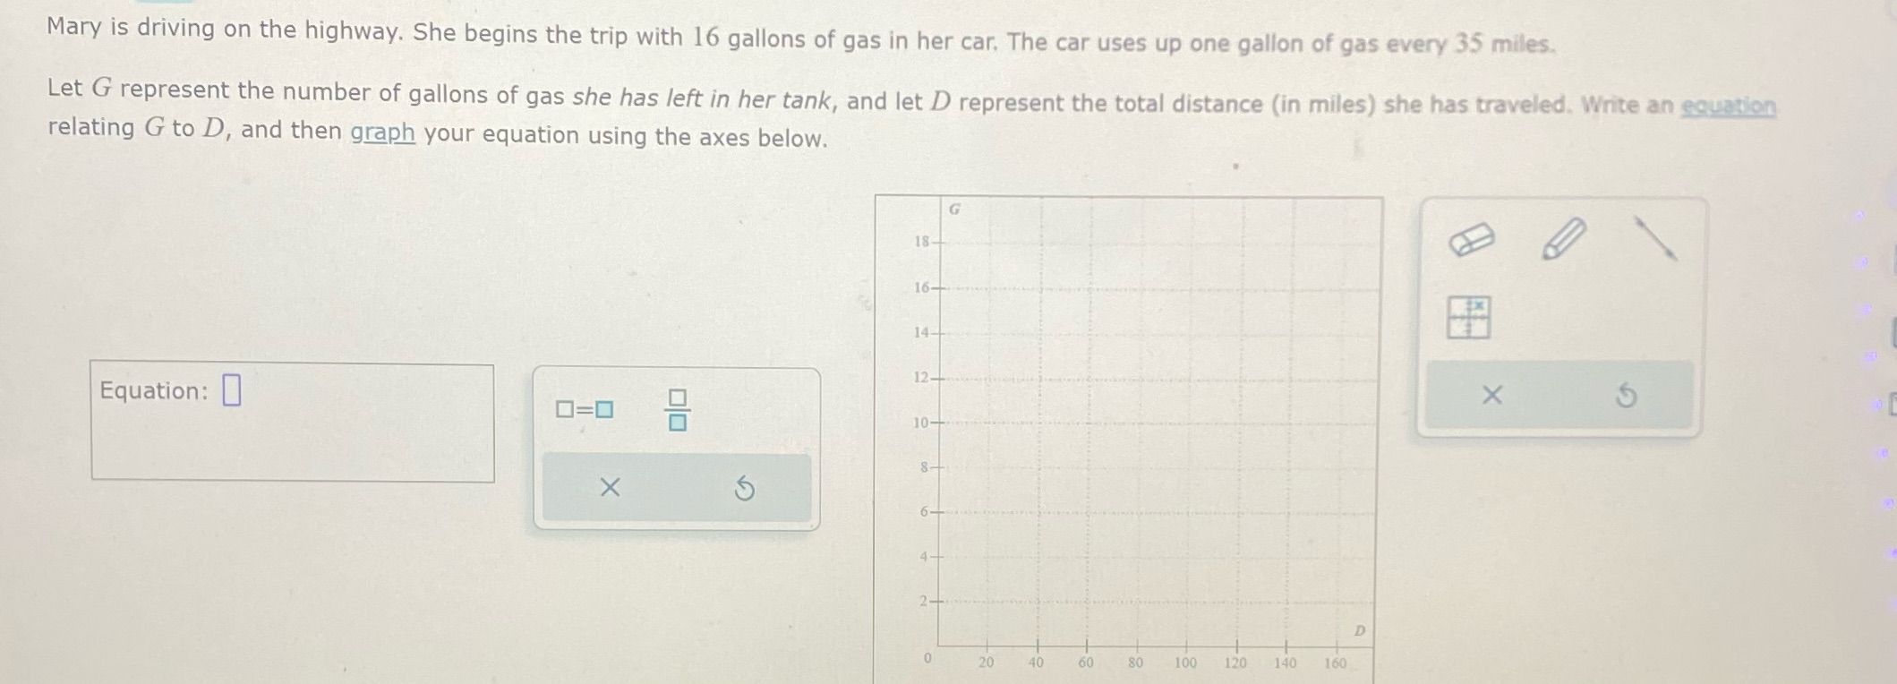Click the X to clear the equation entry
Viewport: 1897px width, 684px height.
click(609, 487)
